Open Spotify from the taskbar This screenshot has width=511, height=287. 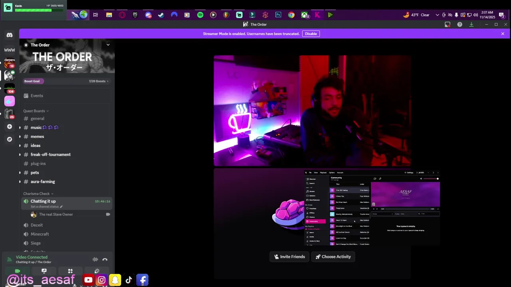coord(200,15)
